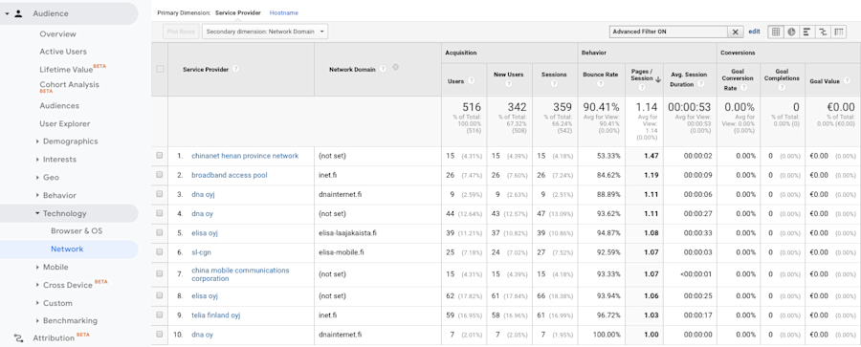The height and width of the screenshot is (347, 861).
Task: Check row 5 elisa oyj checkbox
Action: point(159,233)
